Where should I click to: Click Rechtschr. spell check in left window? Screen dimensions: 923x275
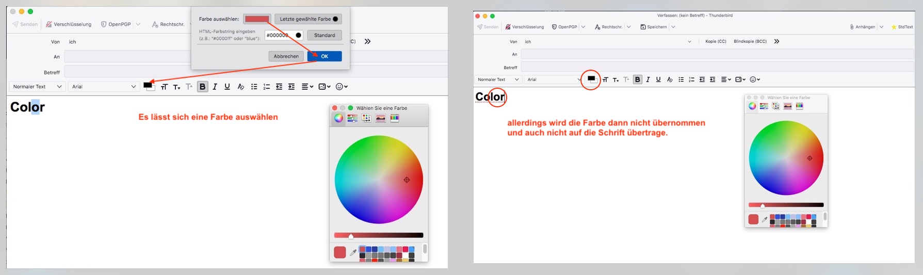click(168, 24)
